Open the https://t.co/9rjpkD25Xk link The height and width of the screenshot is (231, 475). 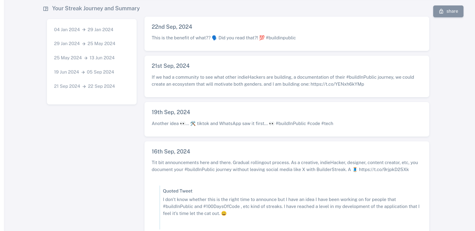tap(384, 170)
